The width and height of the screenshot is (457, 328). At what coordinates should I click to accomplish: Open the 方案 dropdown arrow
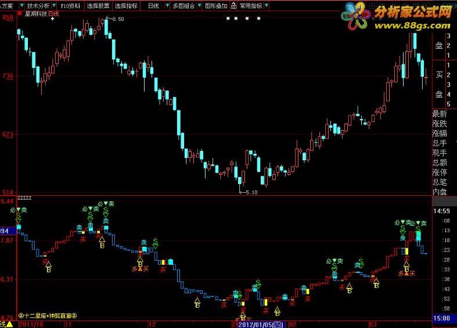22,6
